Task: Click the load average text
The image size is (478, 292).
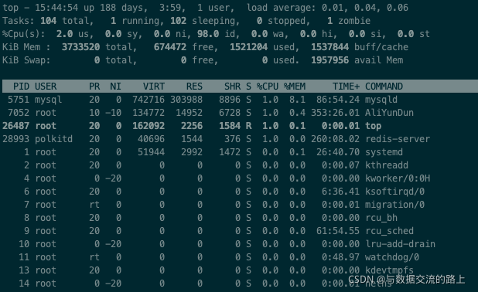Action: pyautogui.click(x=327, y=8)
